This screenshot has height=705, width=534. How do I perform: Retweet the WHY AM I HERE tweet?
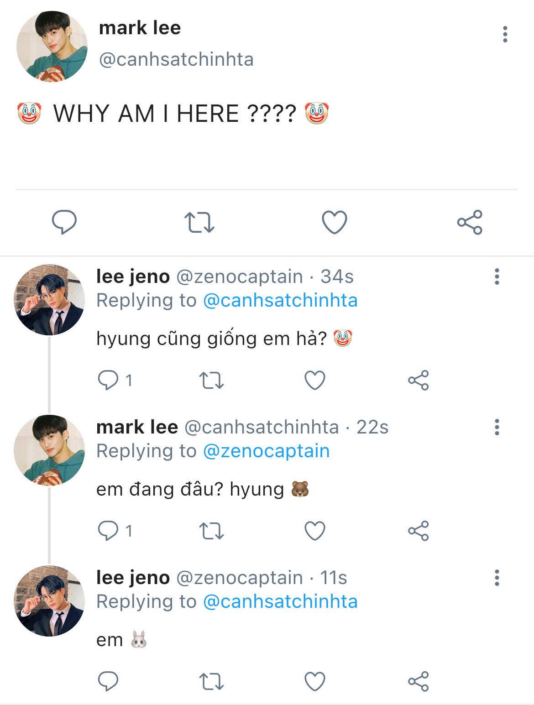point(199,222)
